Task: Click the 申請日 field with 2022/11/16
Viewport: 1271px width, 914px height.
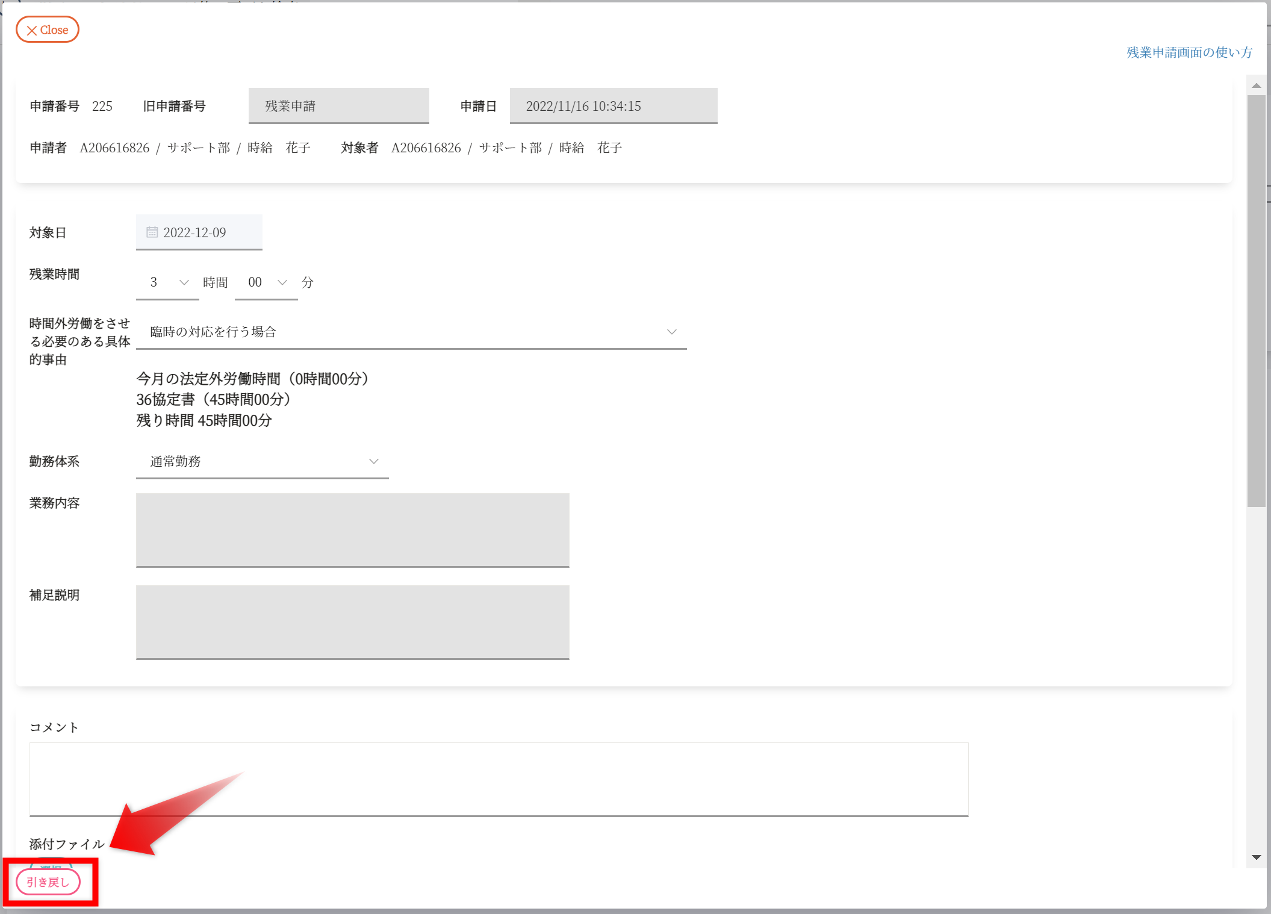Action: point(613,106)
